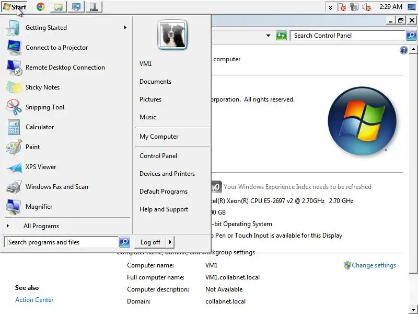The width and height of the screenshot is (418, 314).
Task: Open My Computer from Start menu
Action: click(159, 137)
